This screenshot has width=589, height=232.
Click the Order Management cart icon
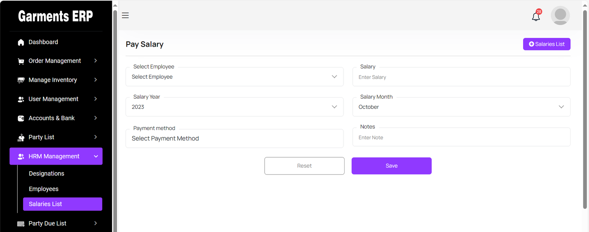21,61
